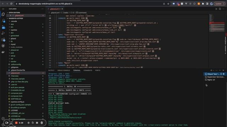Click the tasks breadcrumb segment
Viewport: 227px width, 127px height.
coord(65,13)
